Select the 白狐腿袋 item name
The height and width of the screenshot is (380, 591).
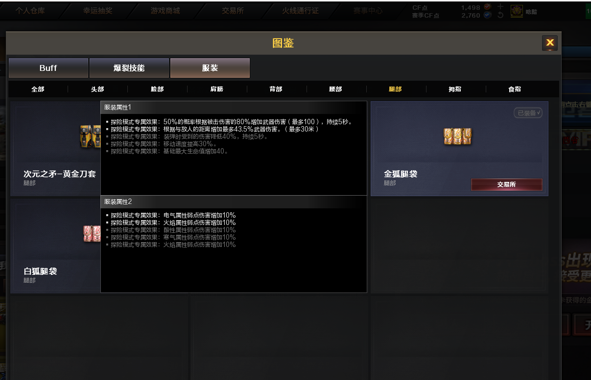(40, 271)
